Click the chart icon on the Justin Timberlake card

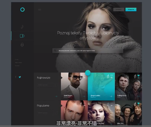click(81, 103)
